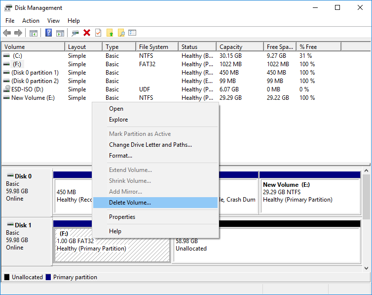Screen dimensions: 372x295
Task: Click the black Unallocated legend swatch
Action: point(7,277)
